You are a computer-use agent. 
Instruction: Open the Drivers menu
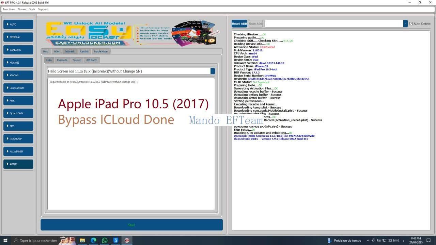pyautogui.click(x=22, y=9)
